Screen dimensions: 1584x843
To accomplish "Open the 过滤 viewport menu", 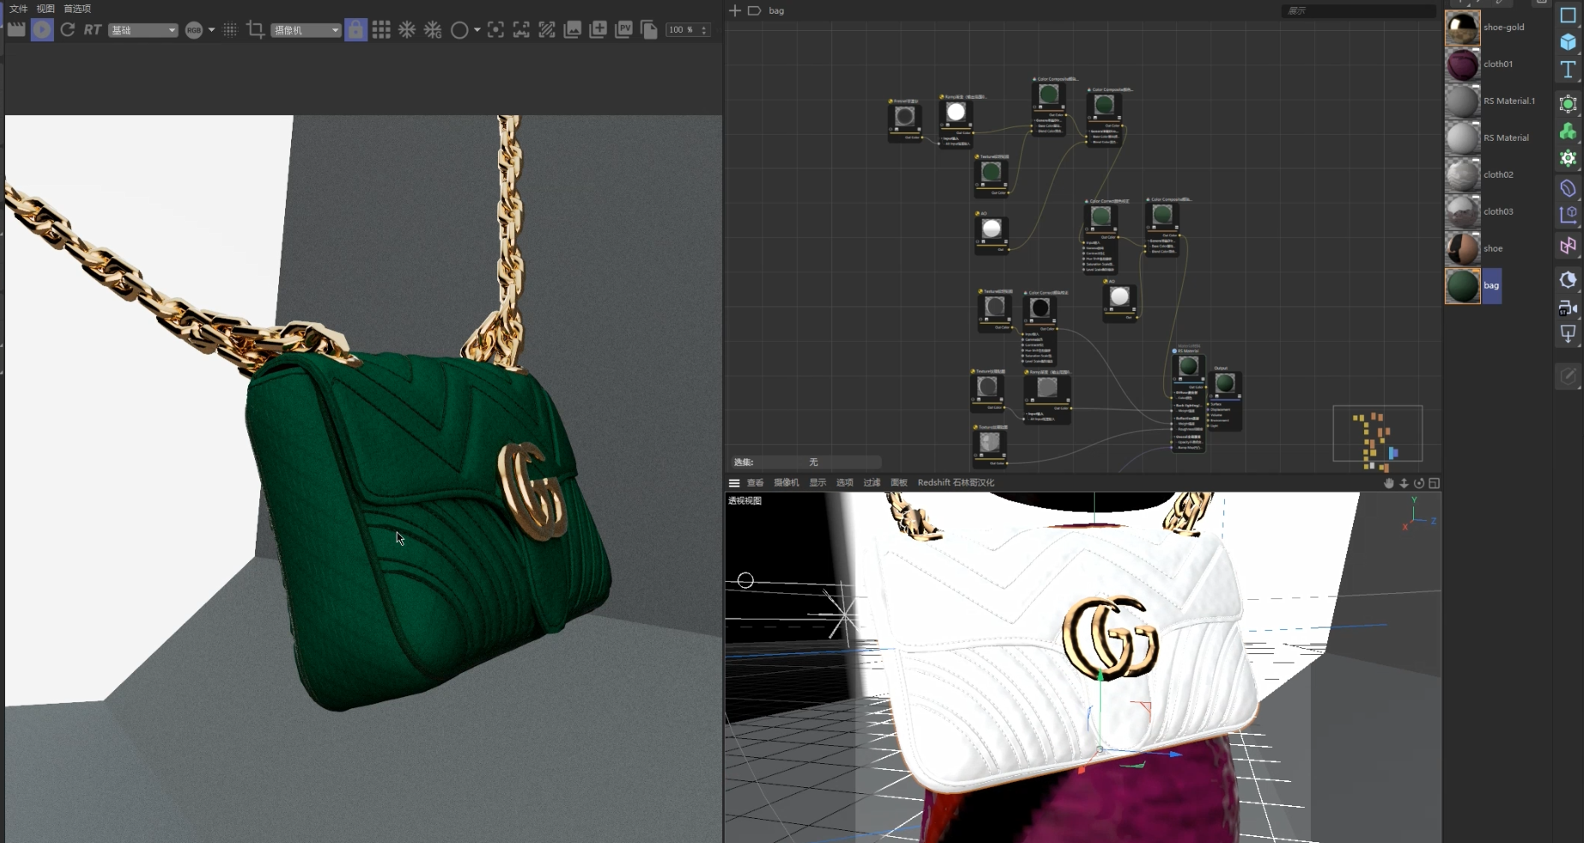I will click(x=872, y=483).
